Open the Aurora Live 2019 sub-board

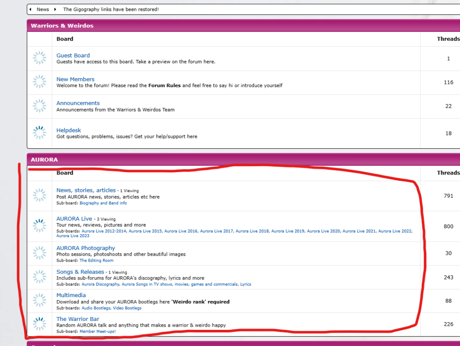click(x=288, y=231)
